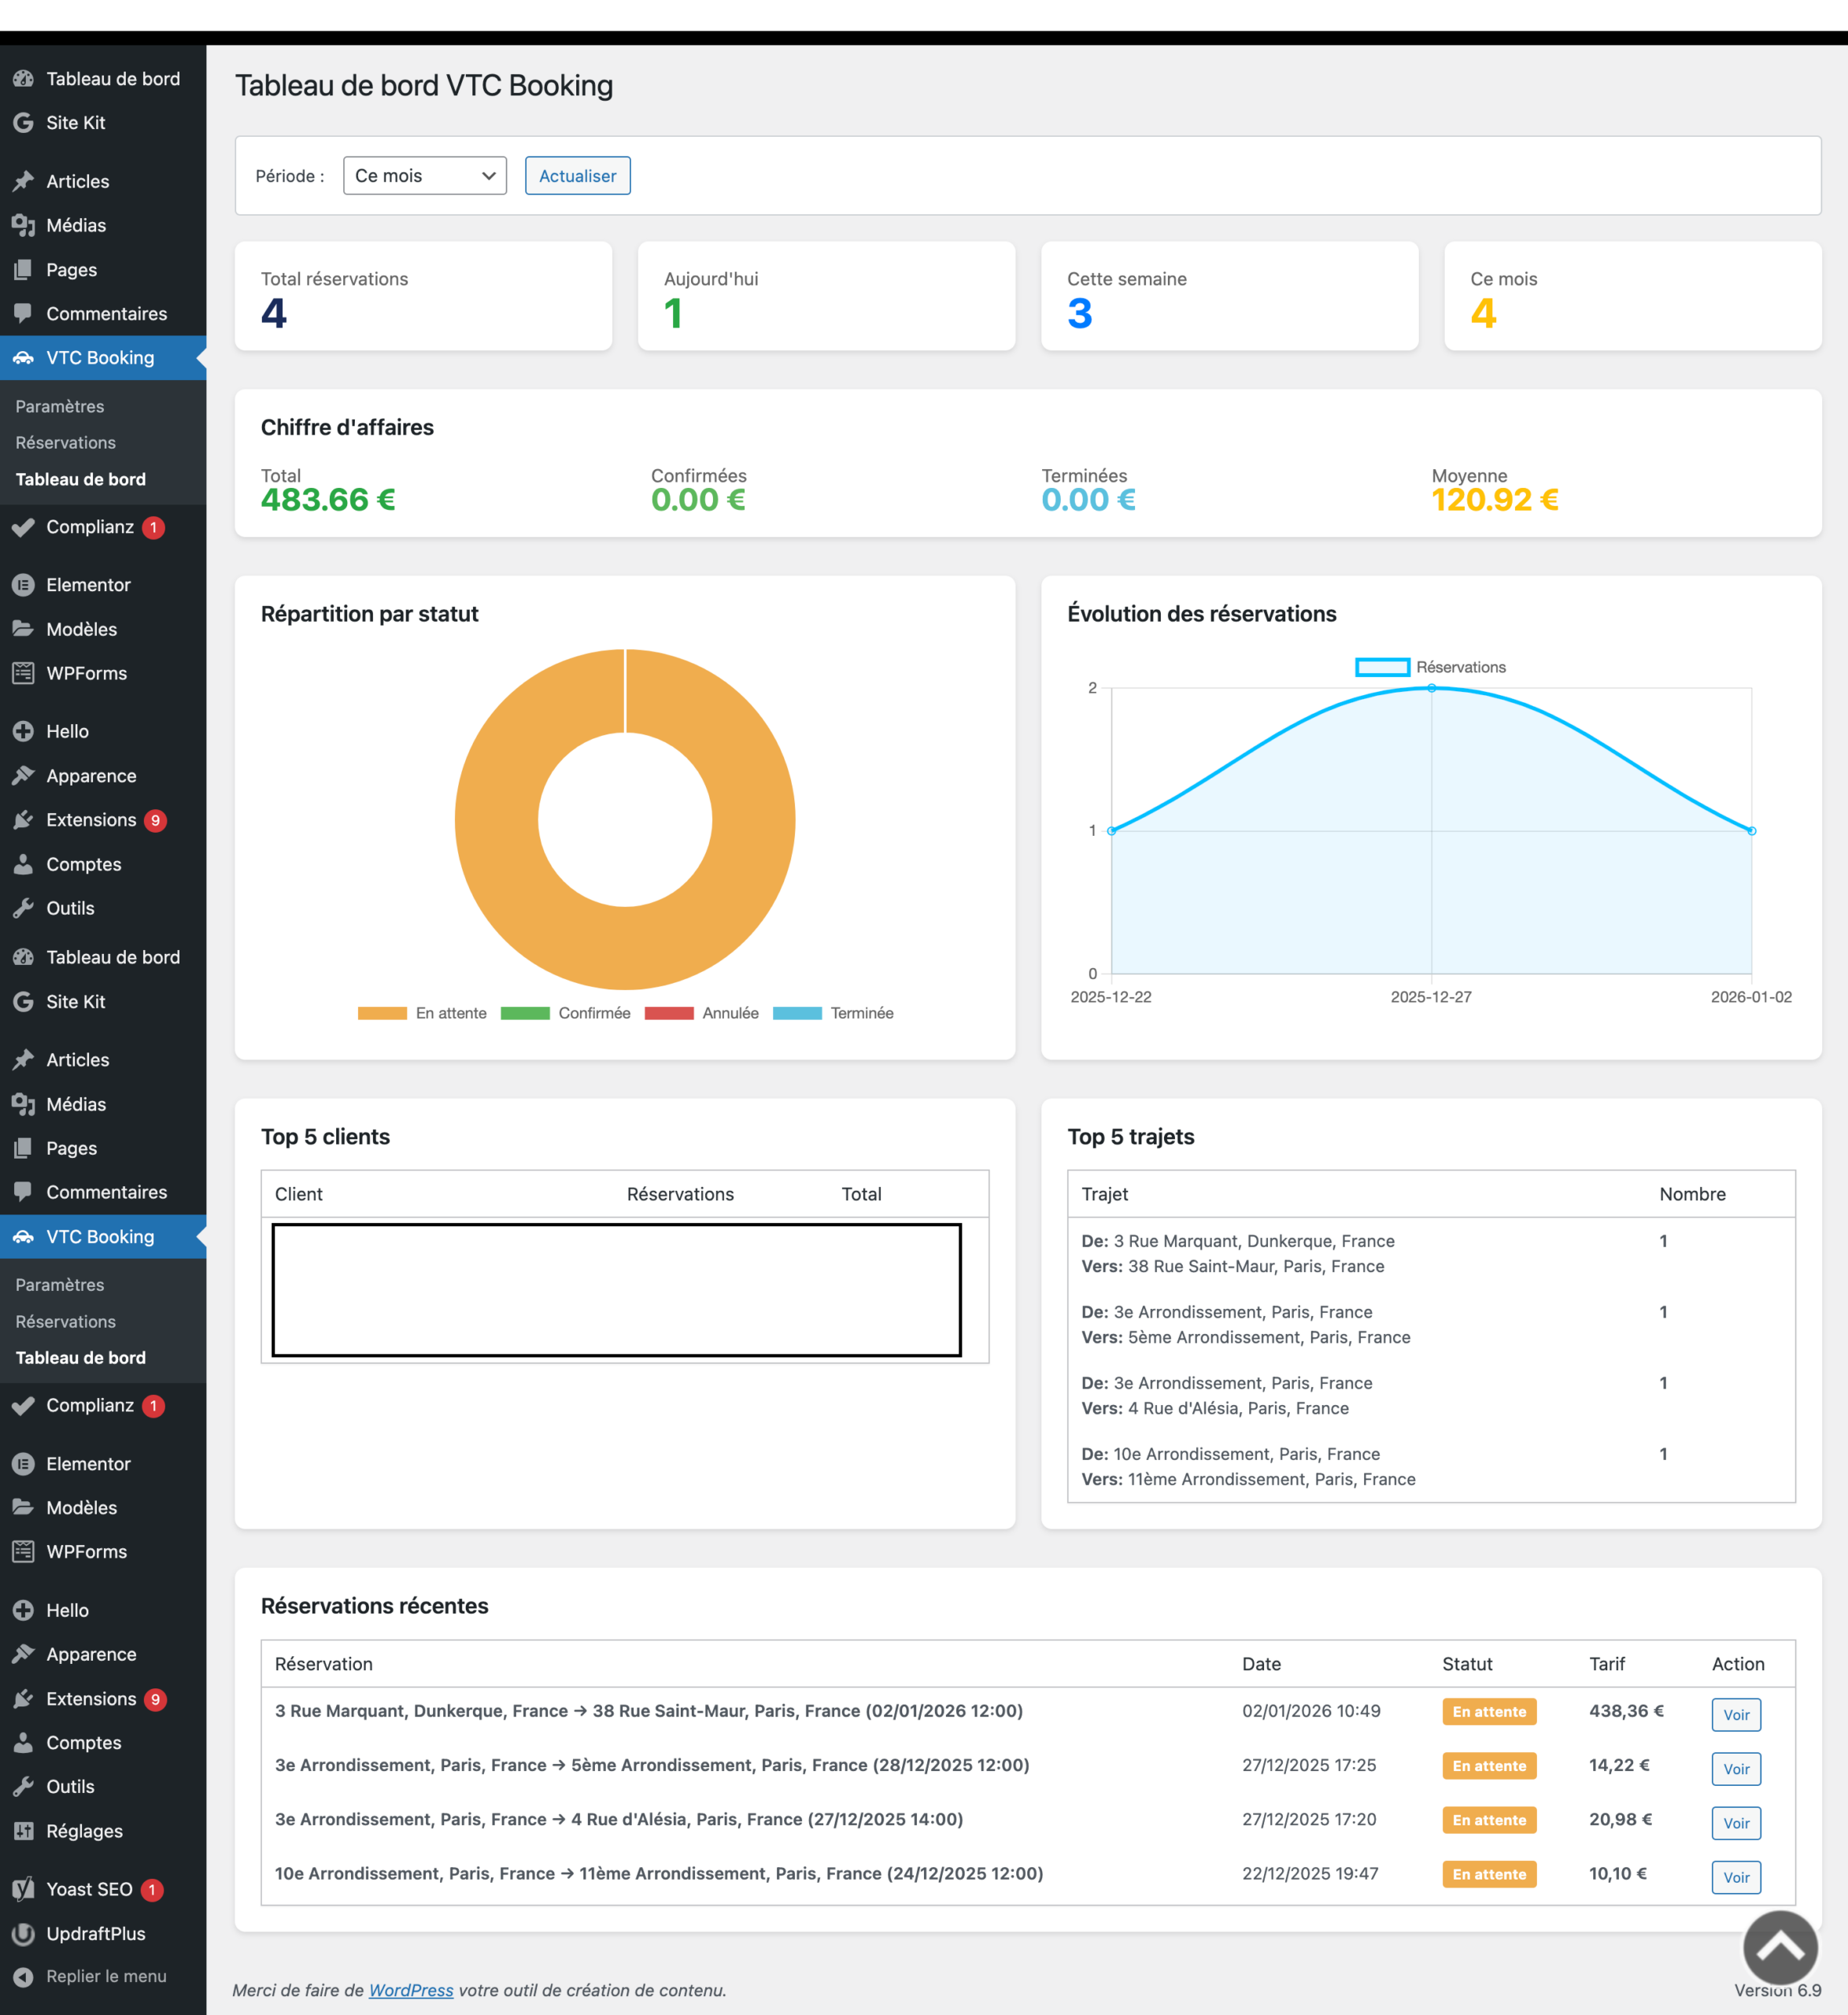
Task: Follow the WordPress footer link
Action: (x=411, y=1990)
